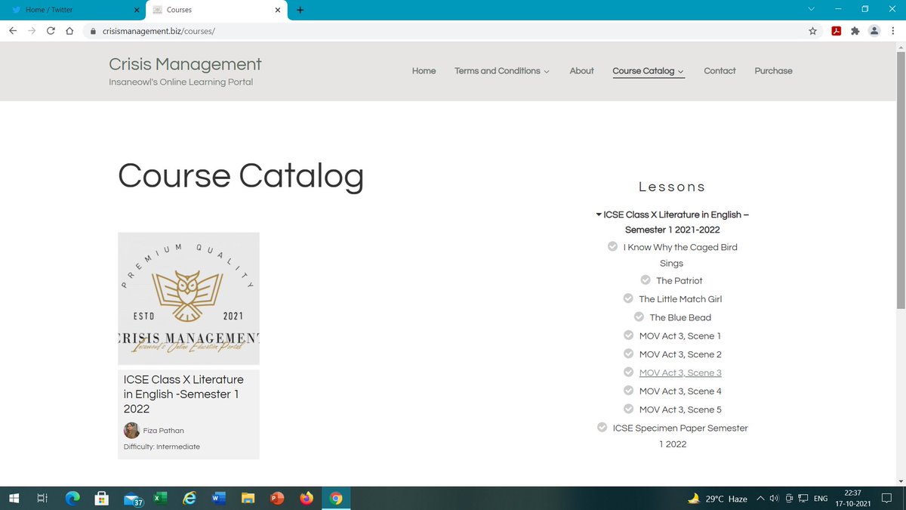
Task: Open Microsoft Store from taskbar
Action: pos(101,499)
